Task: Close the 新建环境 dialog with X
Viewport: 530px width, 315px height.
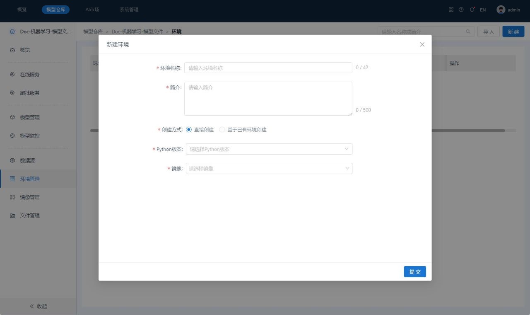Action: (x=422, y=44)
